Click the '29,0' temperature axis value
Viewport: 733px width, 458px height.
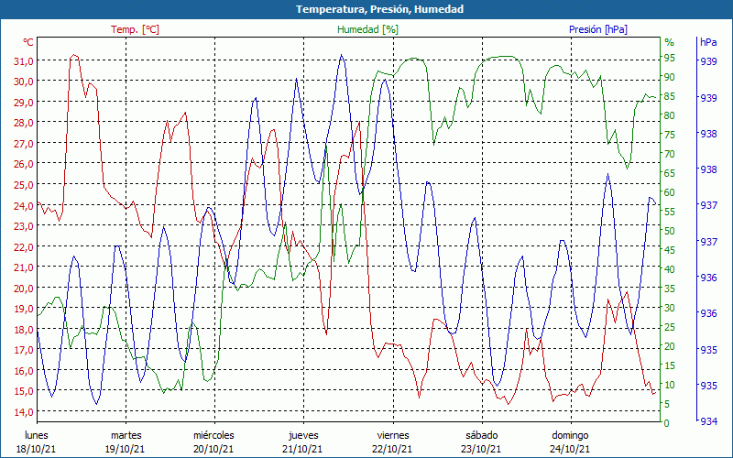(x=24, y=103)
